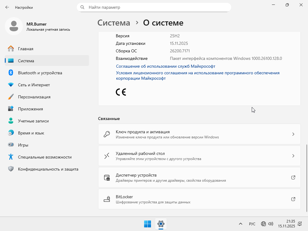308x231 pixels.
Task: Open Соглашение об использовании служб Майкрософт
Action: click(165, 66)
